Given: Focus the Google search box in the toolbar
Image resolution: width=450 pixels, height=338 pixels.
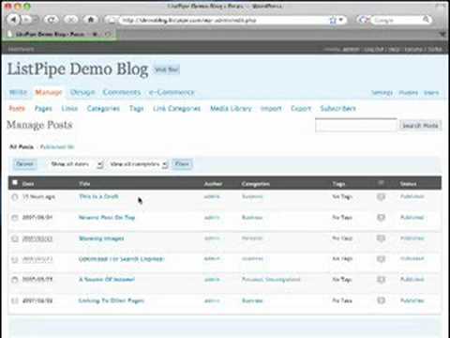Looking at the screenshot, I should (x=397, y=21).
